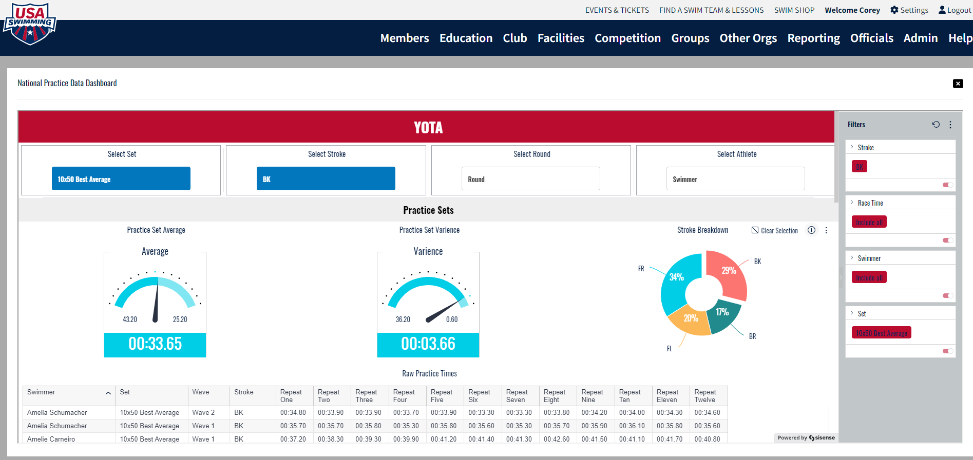The image size is (973, 460).
Task: Toggle the Set filter switch
Action: click(948, 351)
